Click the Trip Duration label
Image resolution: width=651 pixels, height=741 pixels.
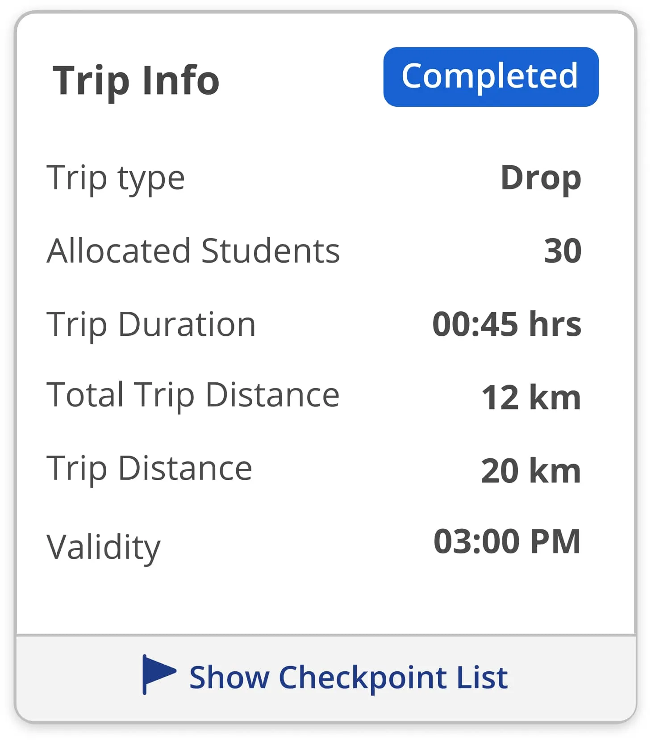151,324
